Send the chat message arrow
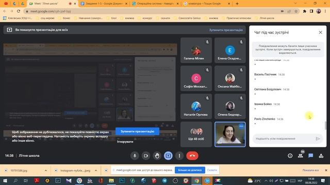Viewport: 330px width, 185px height. pyautogui.click(x=318, y=139)
